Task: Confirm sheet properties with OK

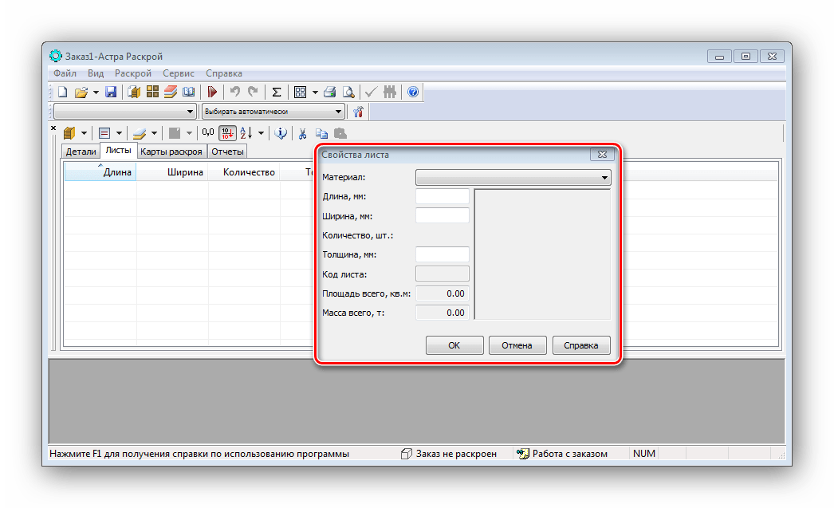Action: [454, 345]
